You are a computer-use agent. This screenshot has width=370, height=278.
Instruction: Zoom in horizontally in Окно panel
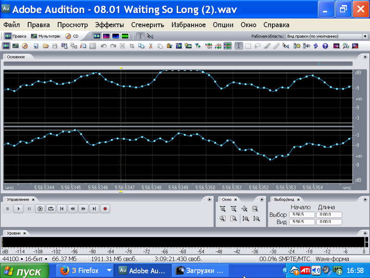222,209
